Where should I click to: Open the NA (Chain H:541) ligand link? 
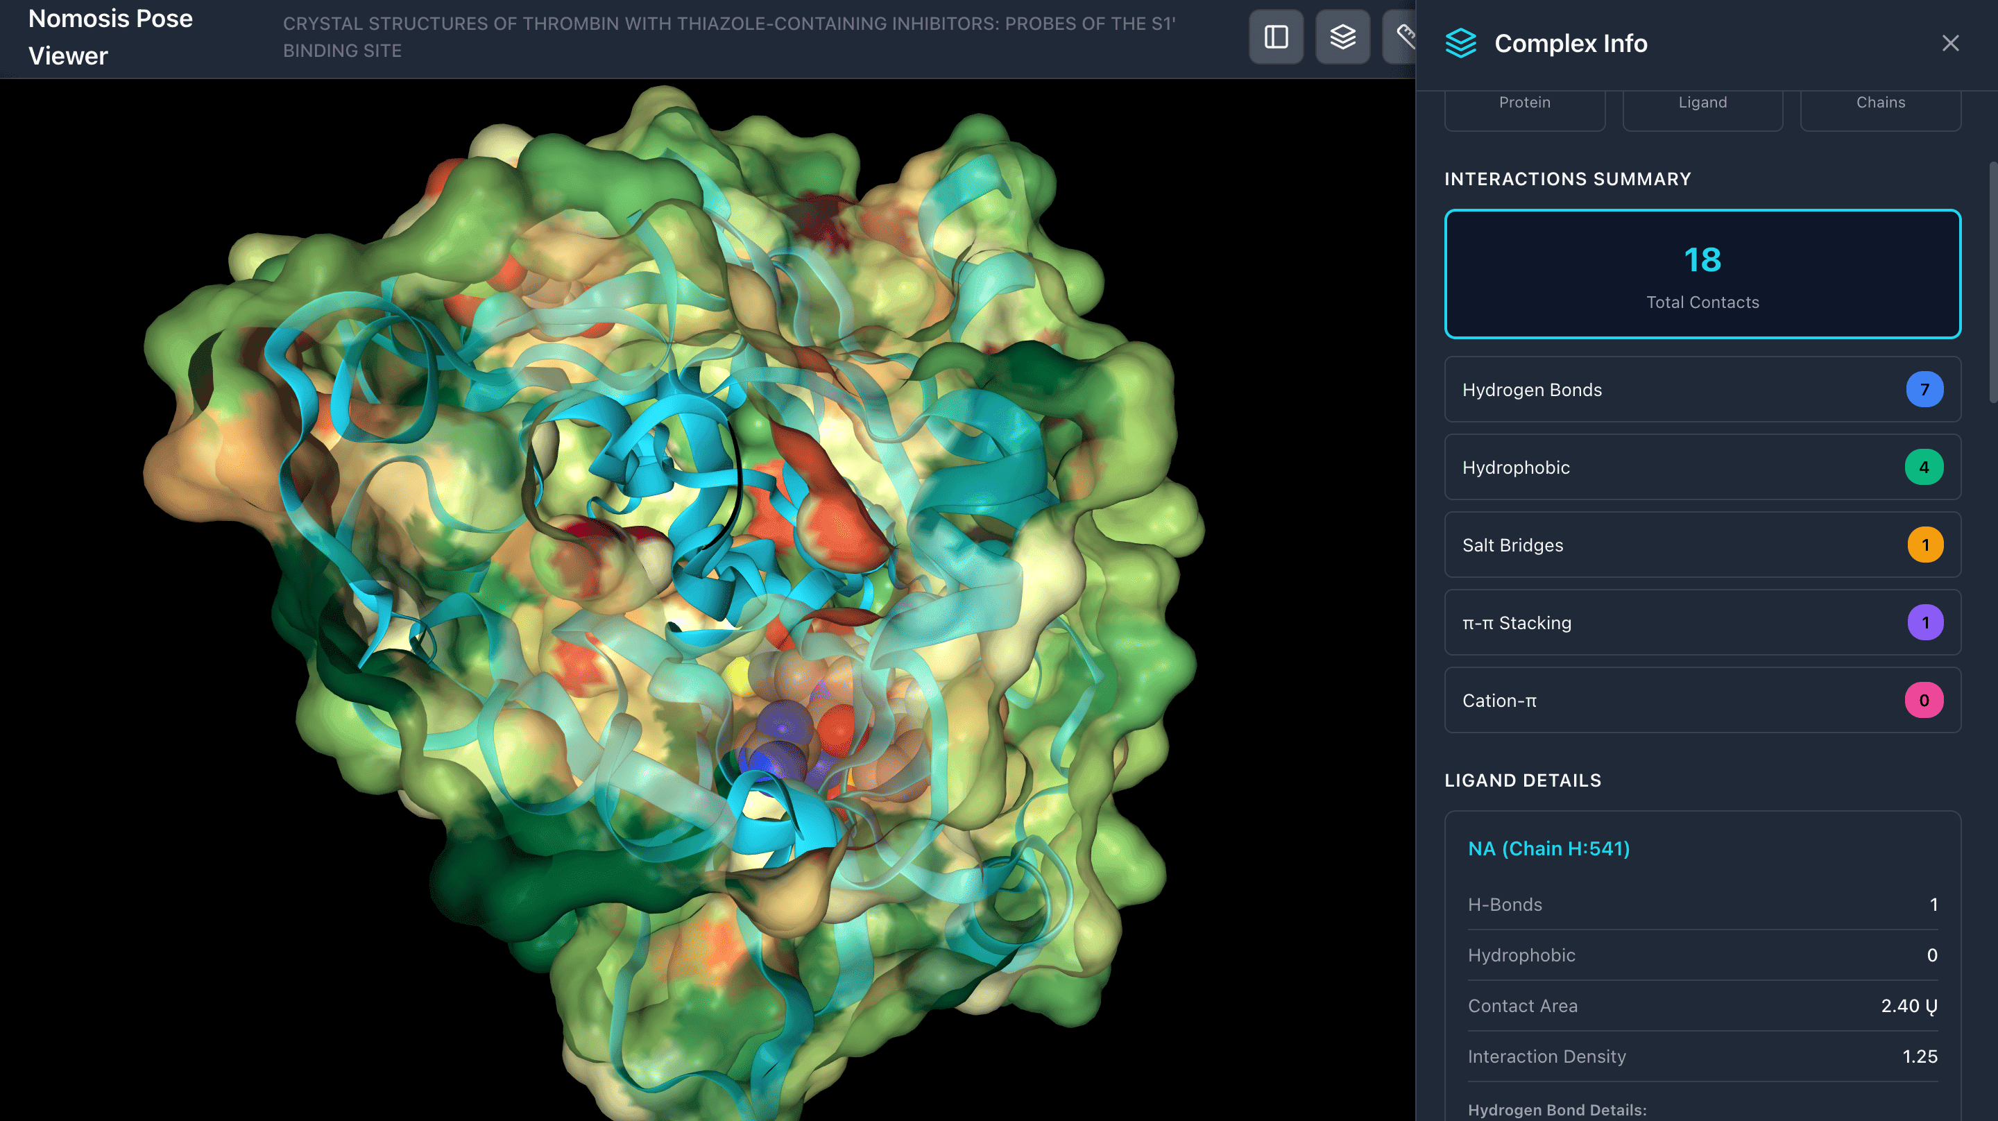point(1548,848)
